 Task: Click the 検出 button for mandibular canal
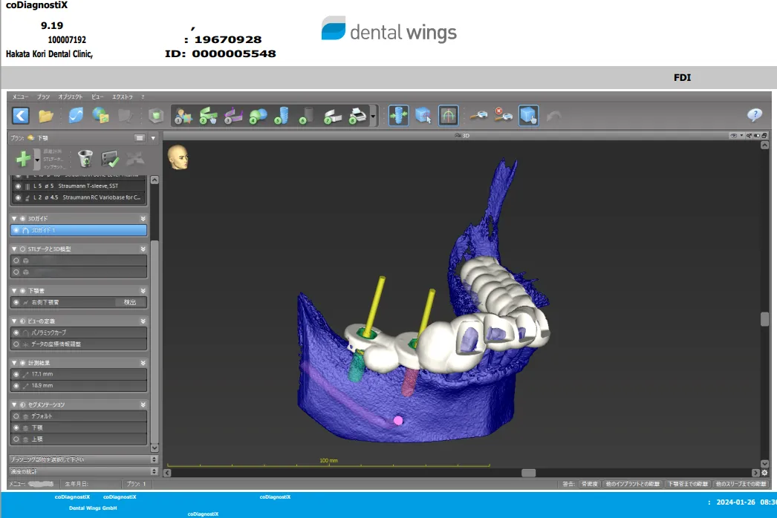(x=130, y=302)
